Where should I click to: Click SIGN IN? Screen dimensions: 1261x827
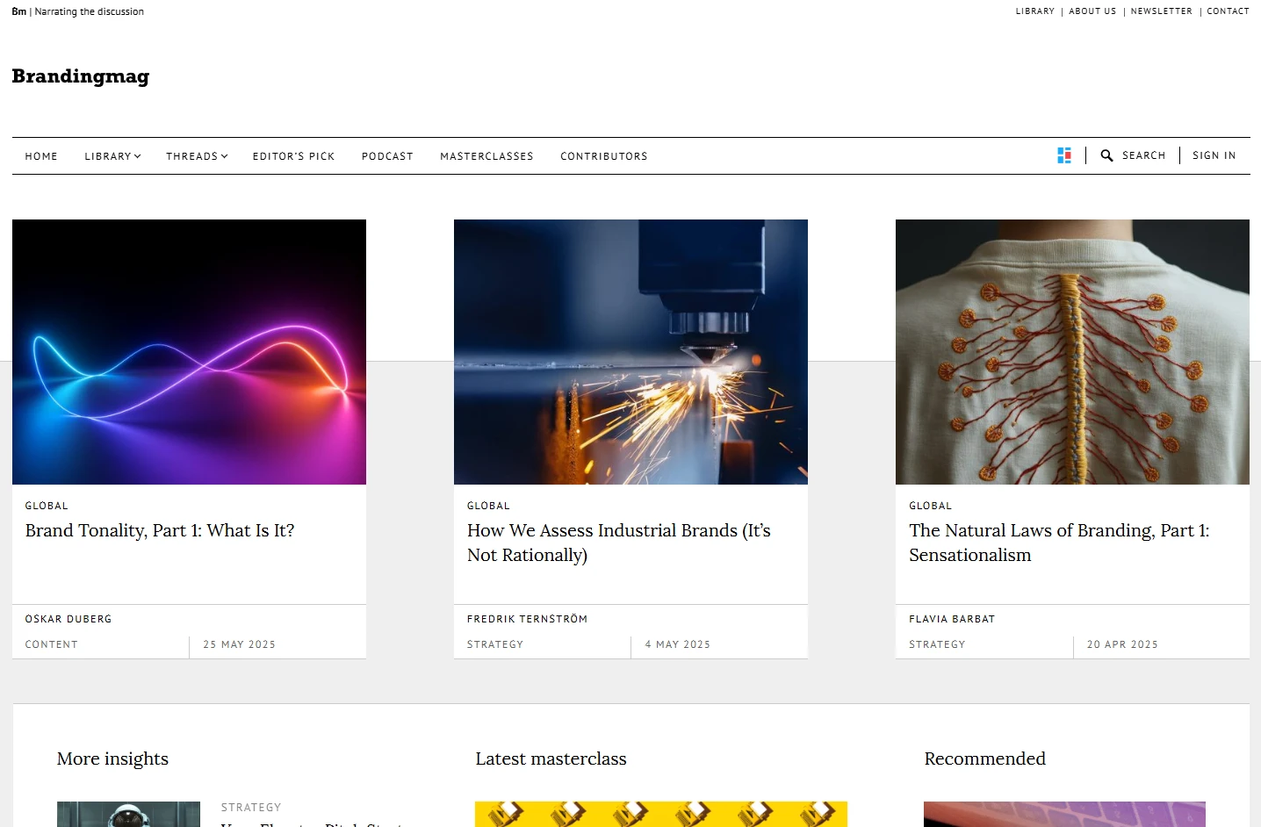[x=1214, y=155]
